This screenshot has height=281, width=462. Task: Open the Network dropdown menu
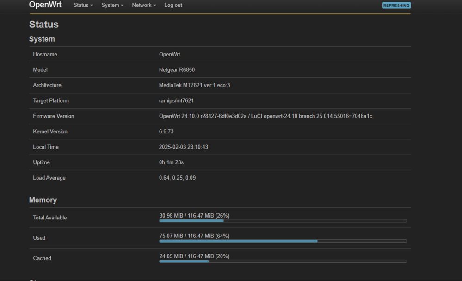144,5
